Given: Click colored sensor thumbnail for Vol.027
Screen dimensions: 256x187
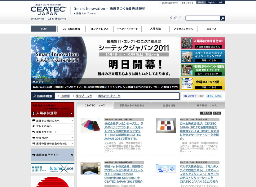Looking at the screenshot, I should pos(166,125).
